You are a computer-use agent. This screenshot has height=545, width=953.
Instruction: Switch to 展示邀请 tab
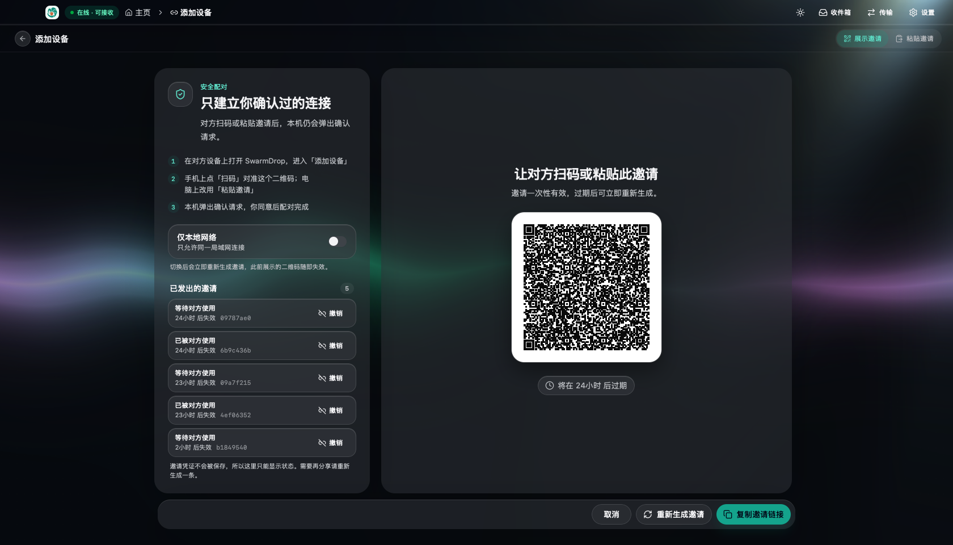(862, 39)
